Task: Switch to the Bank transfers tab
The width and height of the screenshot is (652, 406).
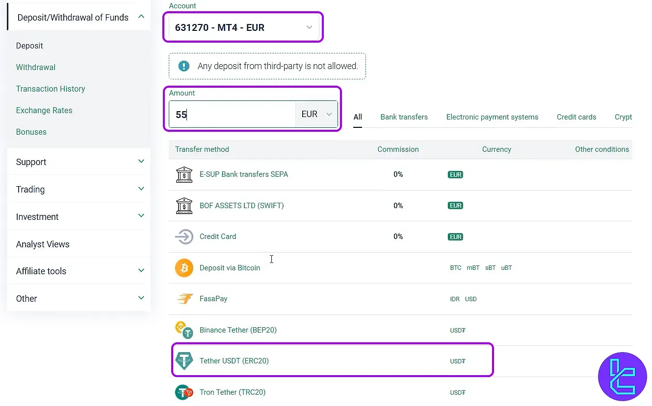Action: tap(404, 117)
